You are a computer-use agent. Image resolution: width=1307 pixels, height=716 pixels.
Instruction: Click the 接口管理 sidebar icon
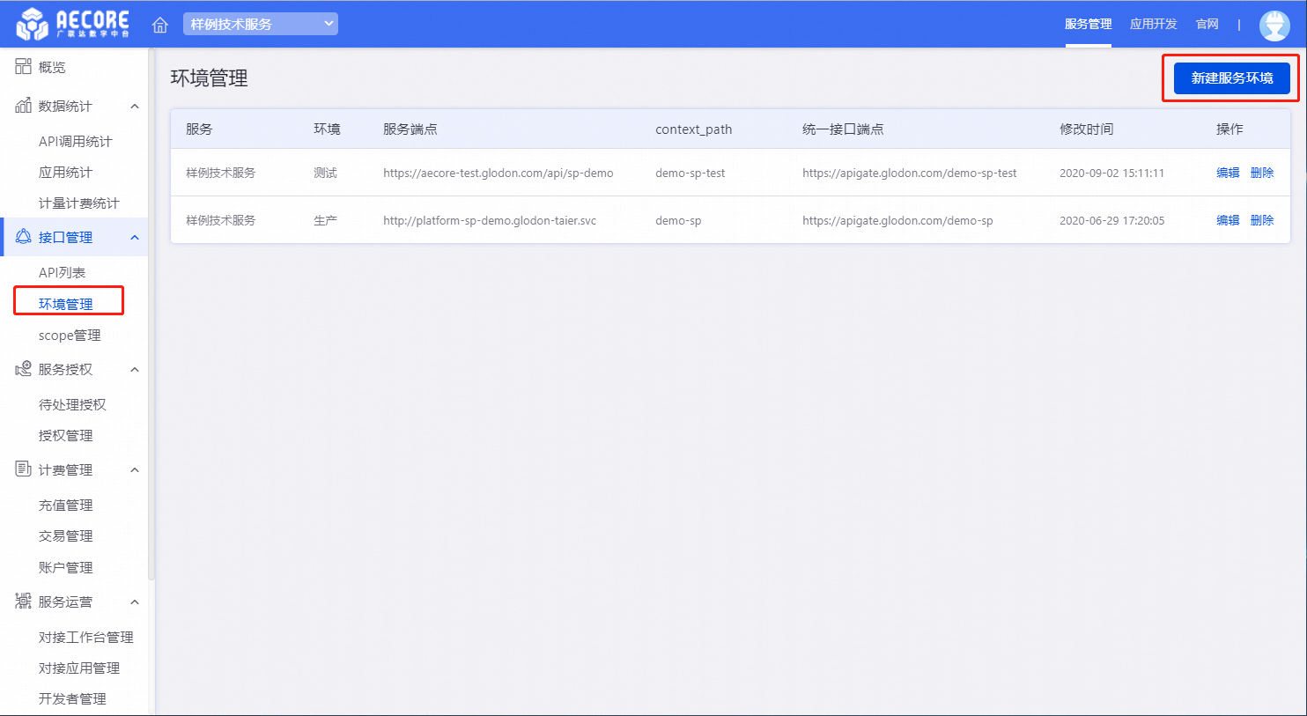[24, 237]
